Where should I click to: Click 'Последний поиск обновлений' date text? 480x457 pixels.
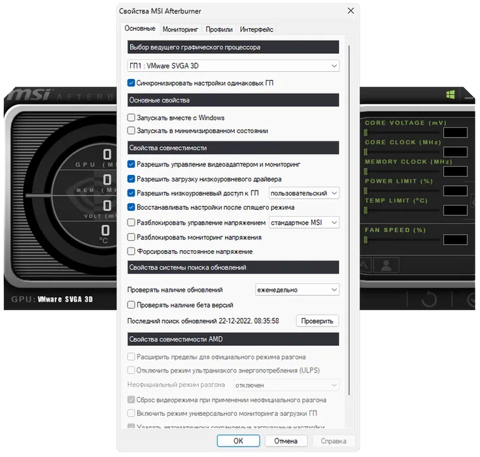click(203, 321)
